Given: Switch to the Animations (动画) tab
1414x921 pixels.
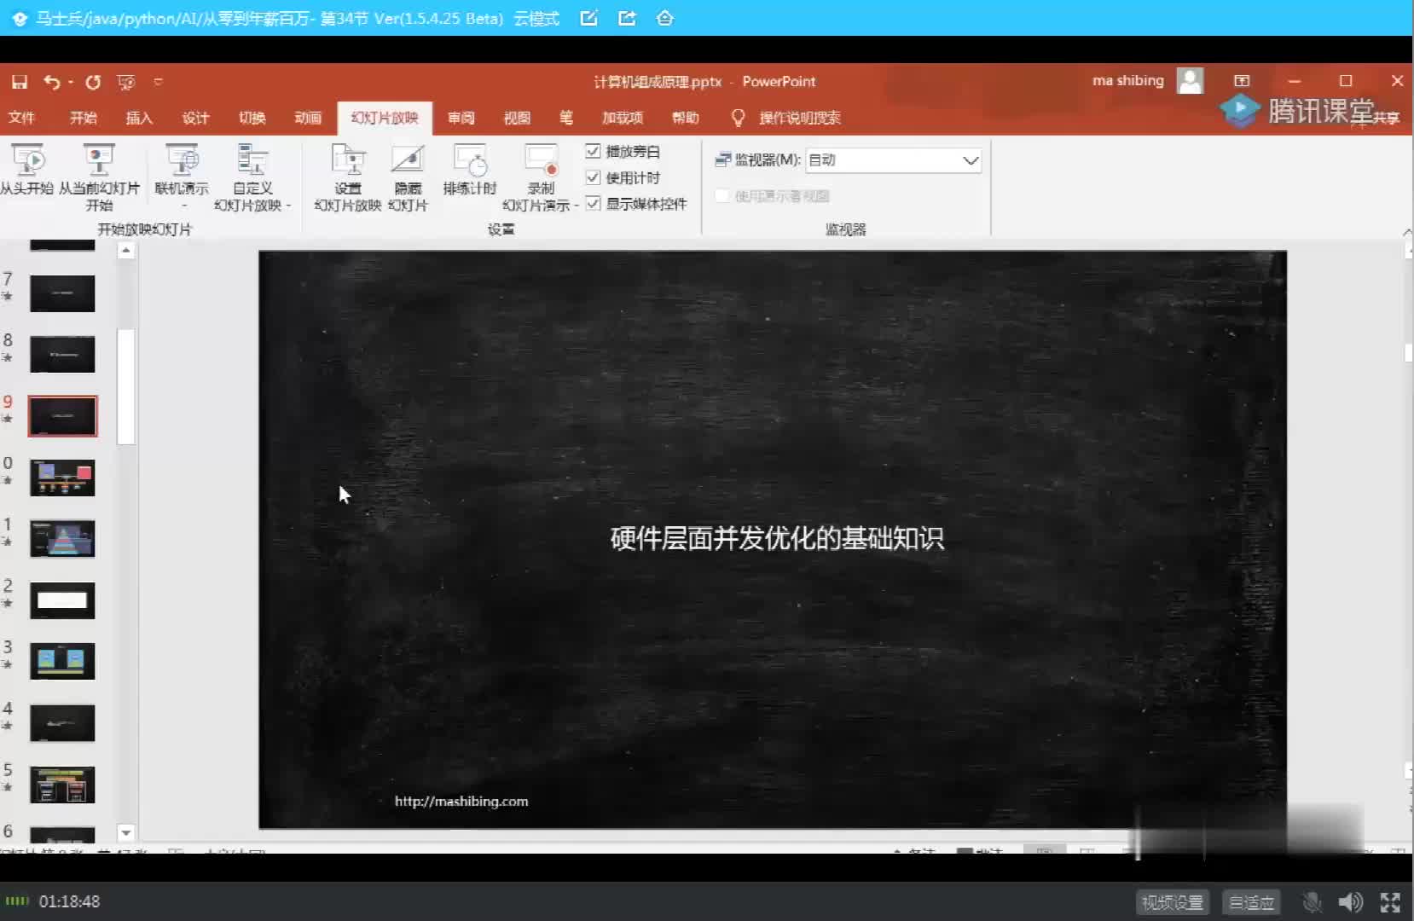Looking at the screenshot, I should point(308,118).
